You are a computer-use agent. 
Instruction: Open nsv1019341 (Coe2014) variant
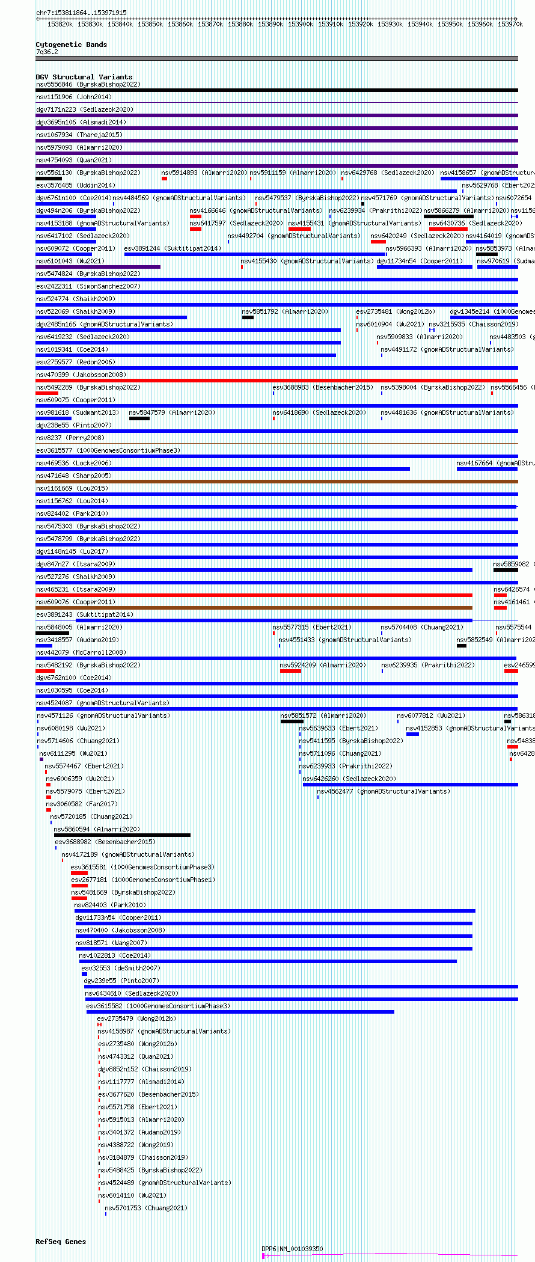coord(72,349)
